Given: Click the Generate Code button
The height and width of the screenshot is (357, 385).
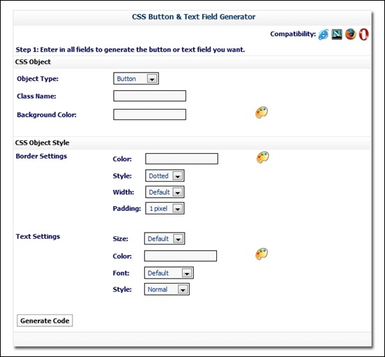Looking at the screenshot, I should 45,321.
